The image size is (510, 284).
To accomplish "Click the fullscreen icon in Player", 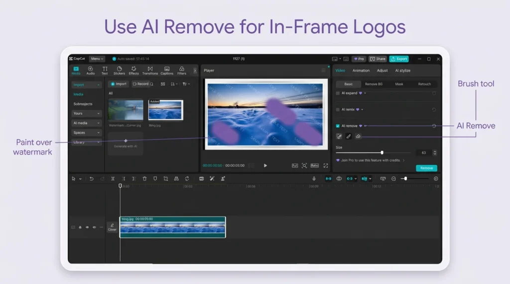I will point(326,166).
